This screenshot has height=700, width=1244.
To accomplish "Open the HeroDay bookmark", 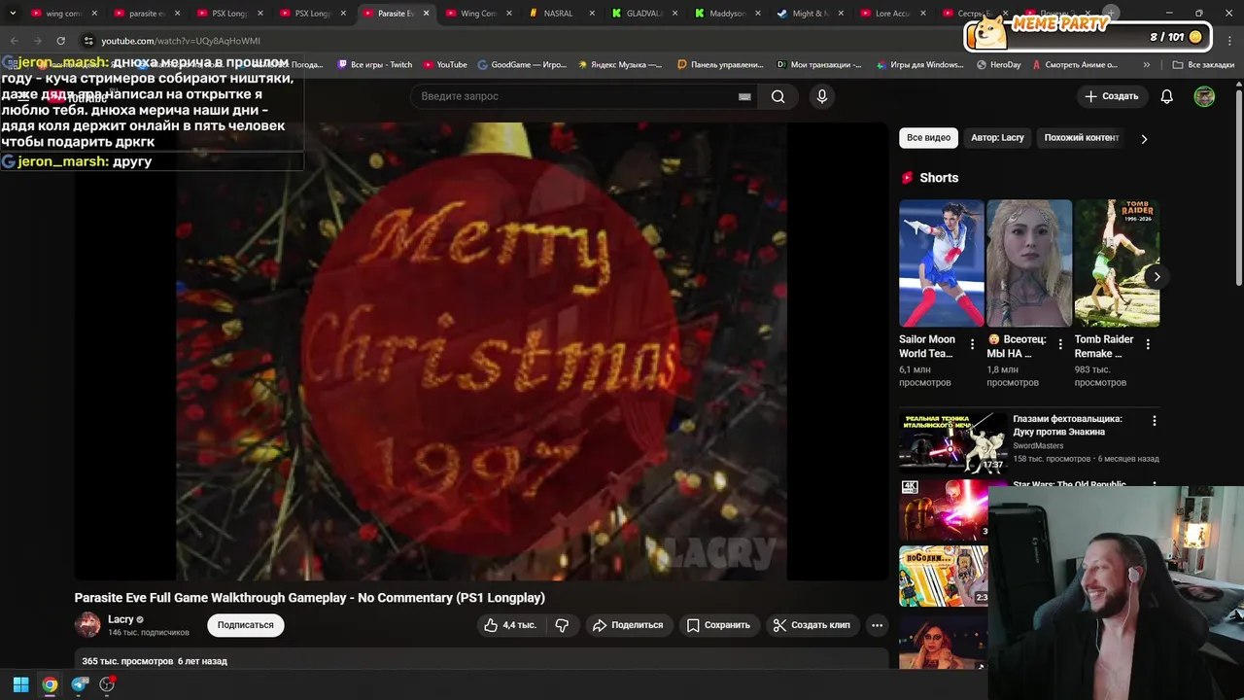I will (x=998, y=65).
